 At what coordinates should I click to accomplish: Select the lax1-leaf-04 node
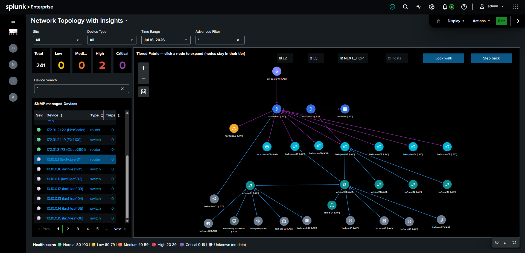coord(345,184)
